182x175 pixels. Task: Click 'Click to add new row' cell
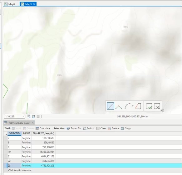pyautogui.click(x=20, y=170)
